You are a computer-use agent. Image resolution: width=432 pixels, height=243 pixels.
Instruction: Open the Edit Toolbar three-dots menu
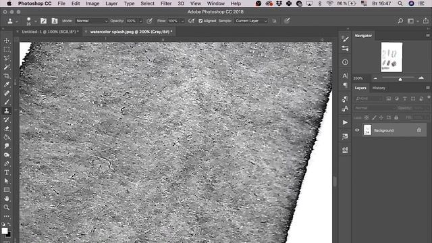[7, 216]
